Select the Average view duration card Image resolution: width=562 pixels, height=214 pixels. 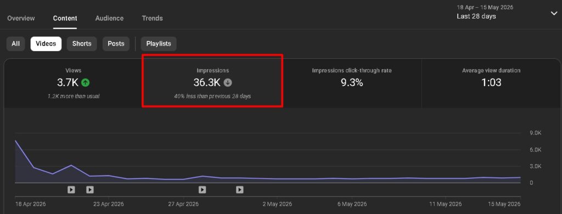(x=491, y=83)
